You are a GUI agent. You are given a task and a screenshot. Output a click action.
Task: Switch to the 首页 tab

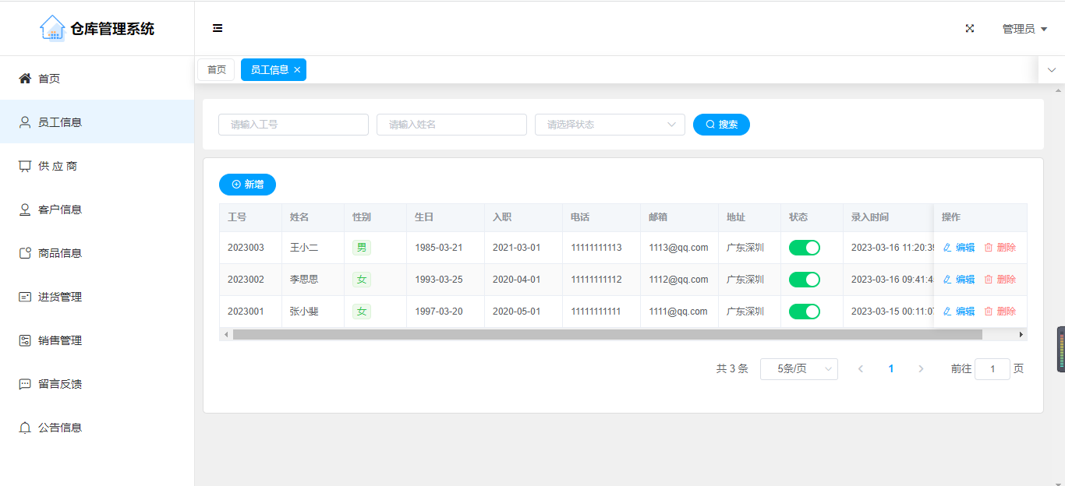pyautogui.click(x=216, y=70)
